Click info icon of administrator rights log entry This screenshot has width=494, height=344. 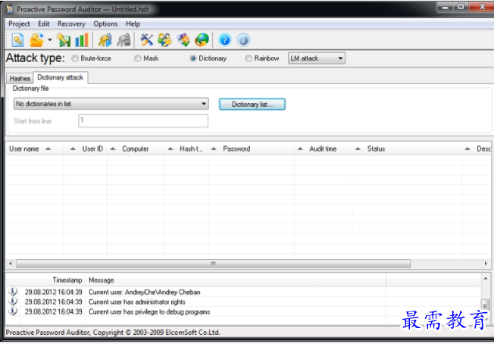pyautogui.click(x=13, y=302)
